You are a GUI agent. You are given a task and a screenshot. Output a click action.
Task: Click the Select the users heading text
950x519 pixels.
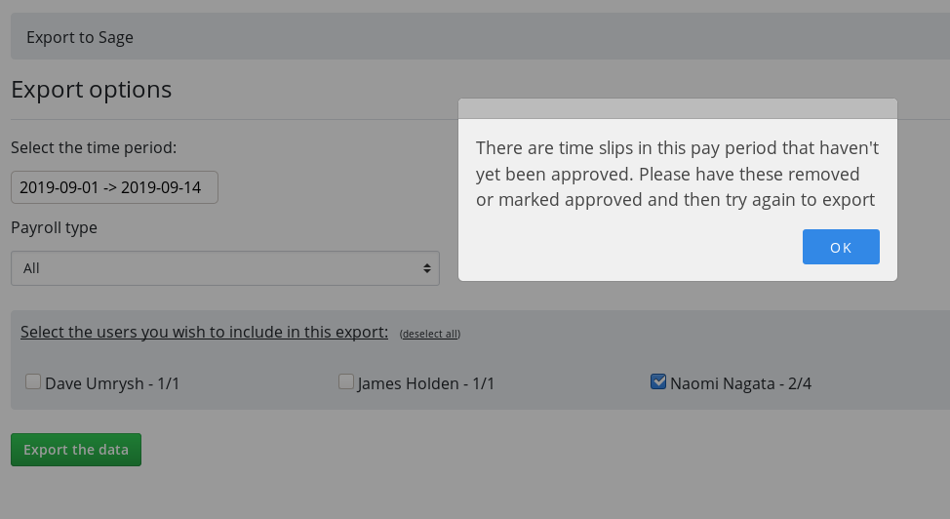(204, 333)
